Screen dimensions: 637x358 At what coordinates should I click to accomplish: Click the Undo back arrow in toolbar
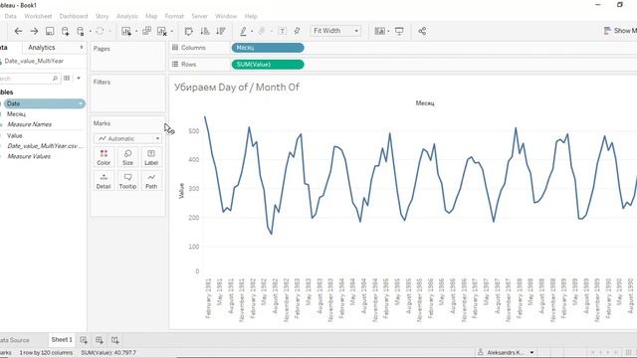click(x=18, y=31)
